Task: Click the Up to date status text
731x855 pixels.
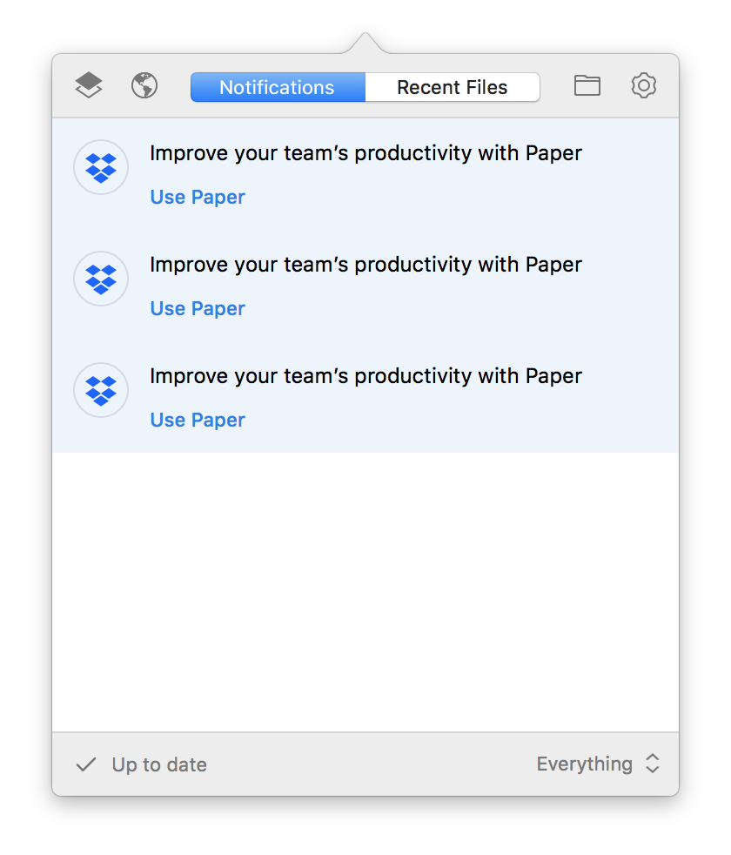Action: coord(159,765)
